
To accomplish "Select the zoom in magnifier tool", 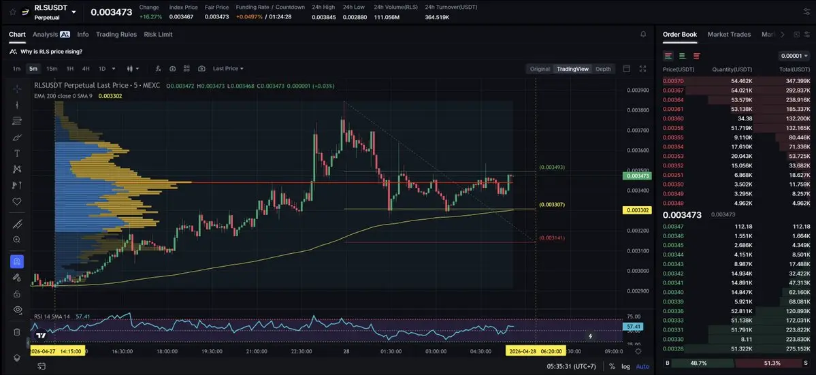I will pos(17,240).
